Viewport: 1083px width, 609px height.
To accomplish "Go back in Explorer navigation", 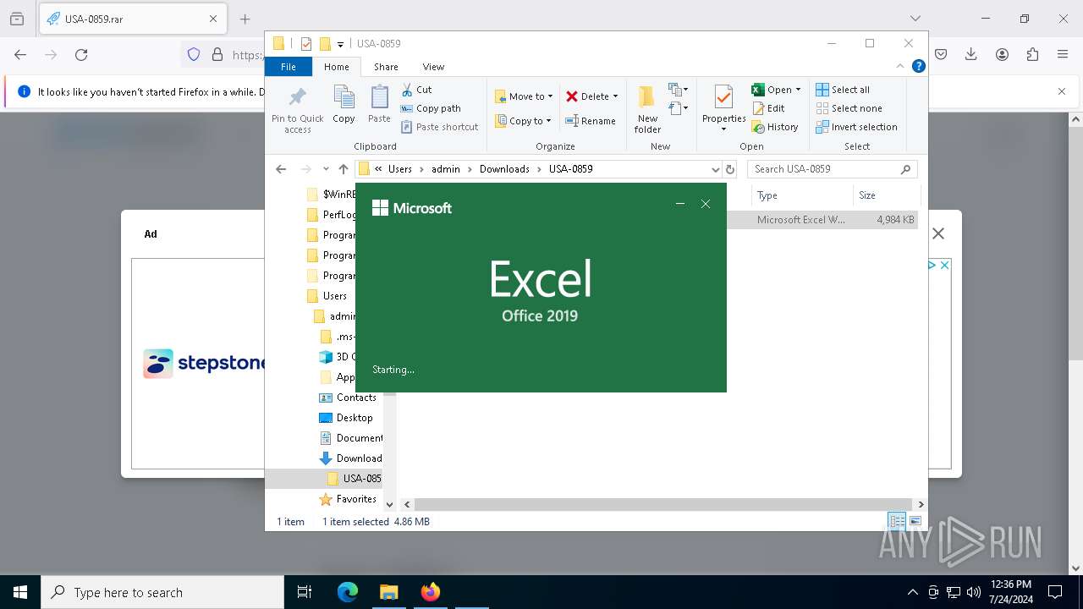I will 281,169.
